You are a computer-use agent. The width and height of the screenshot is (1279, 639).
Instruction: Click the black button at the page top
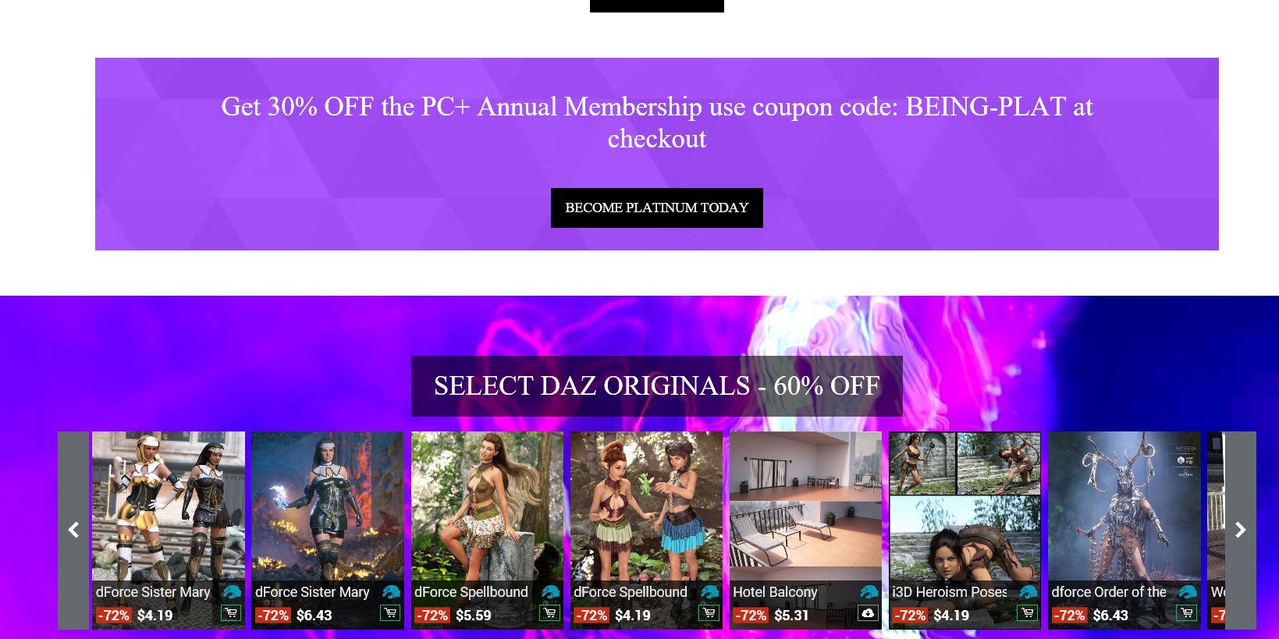[x=657, y=5]
